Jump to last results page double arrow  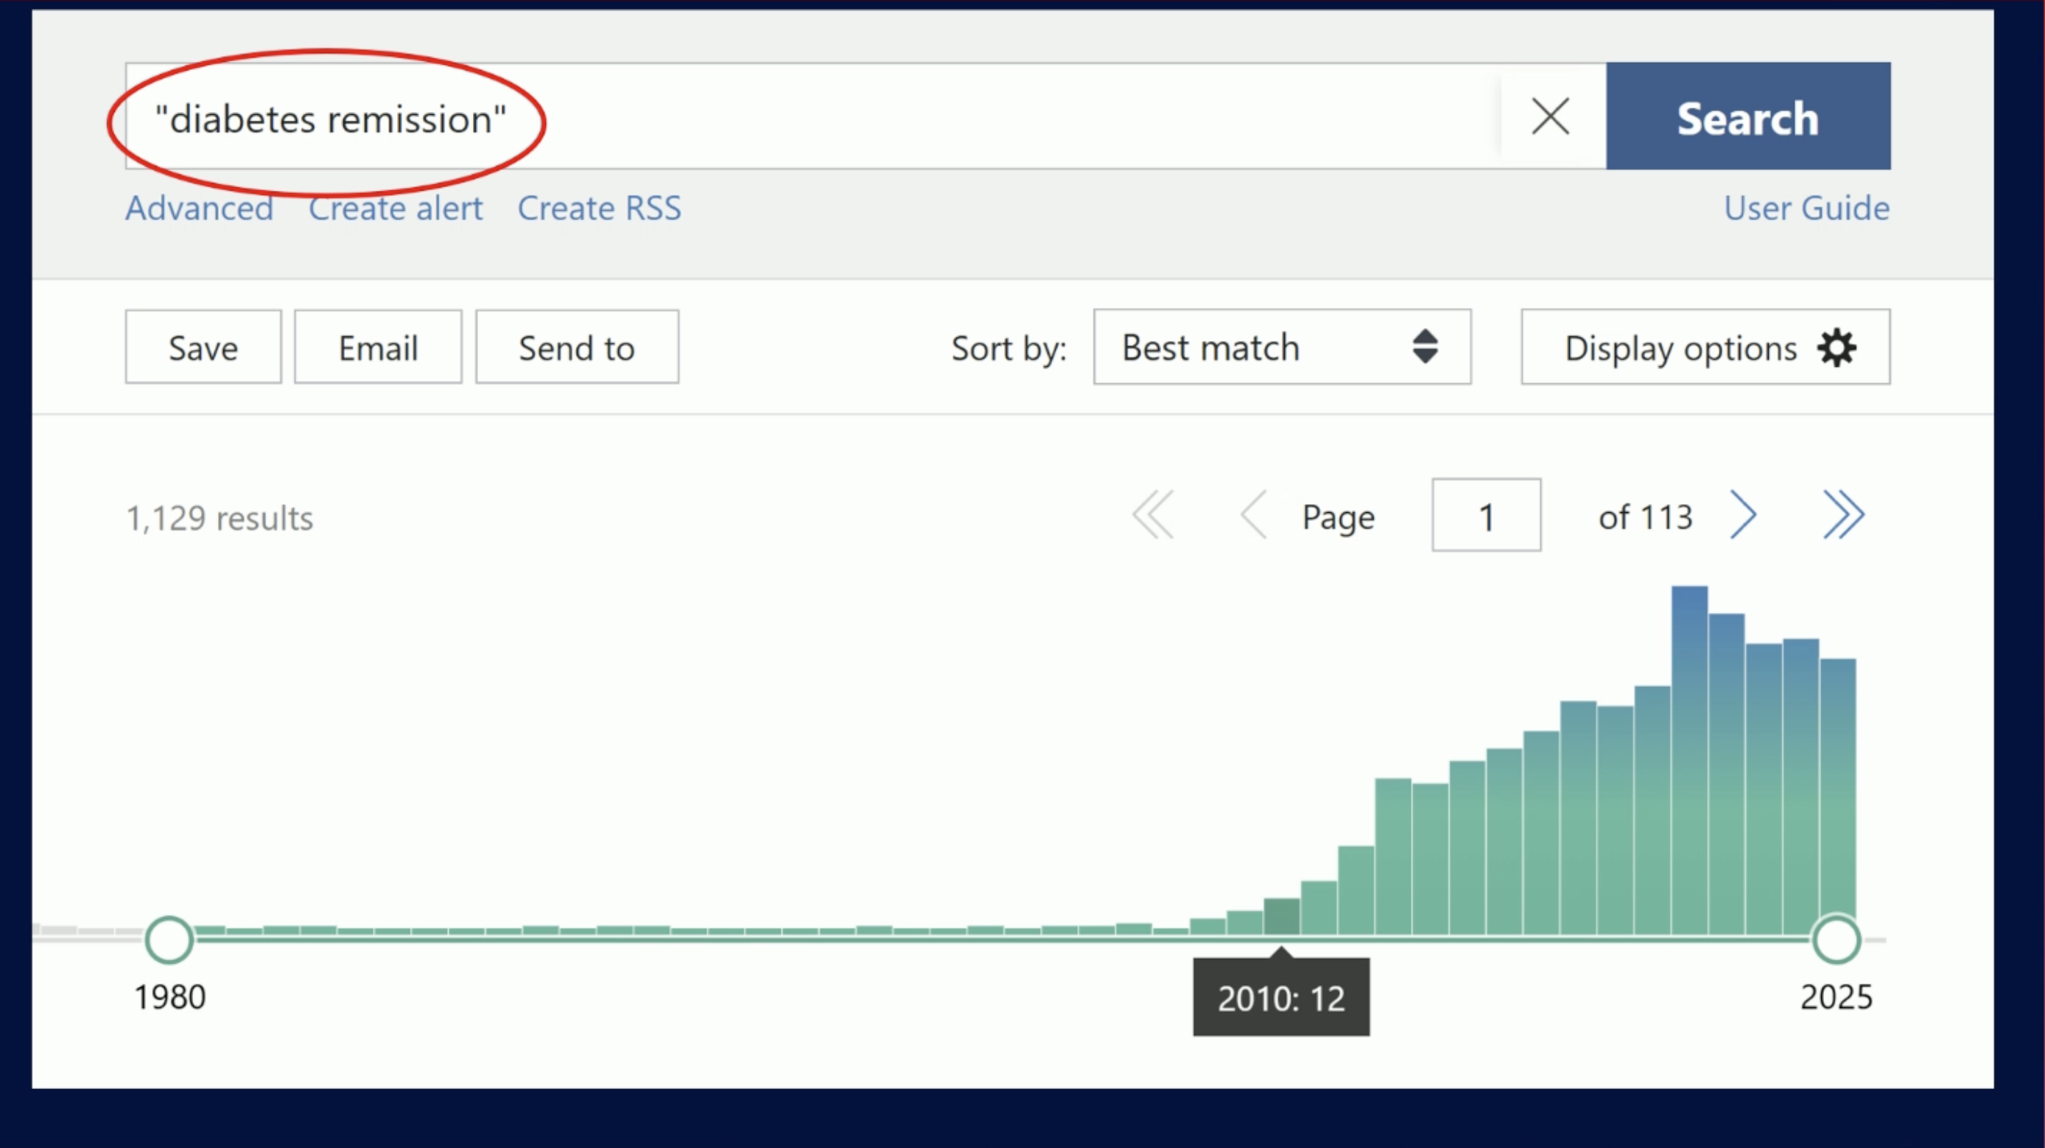pos(1843,515)
